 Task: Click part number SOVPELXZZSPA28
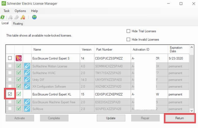point(108,109)
